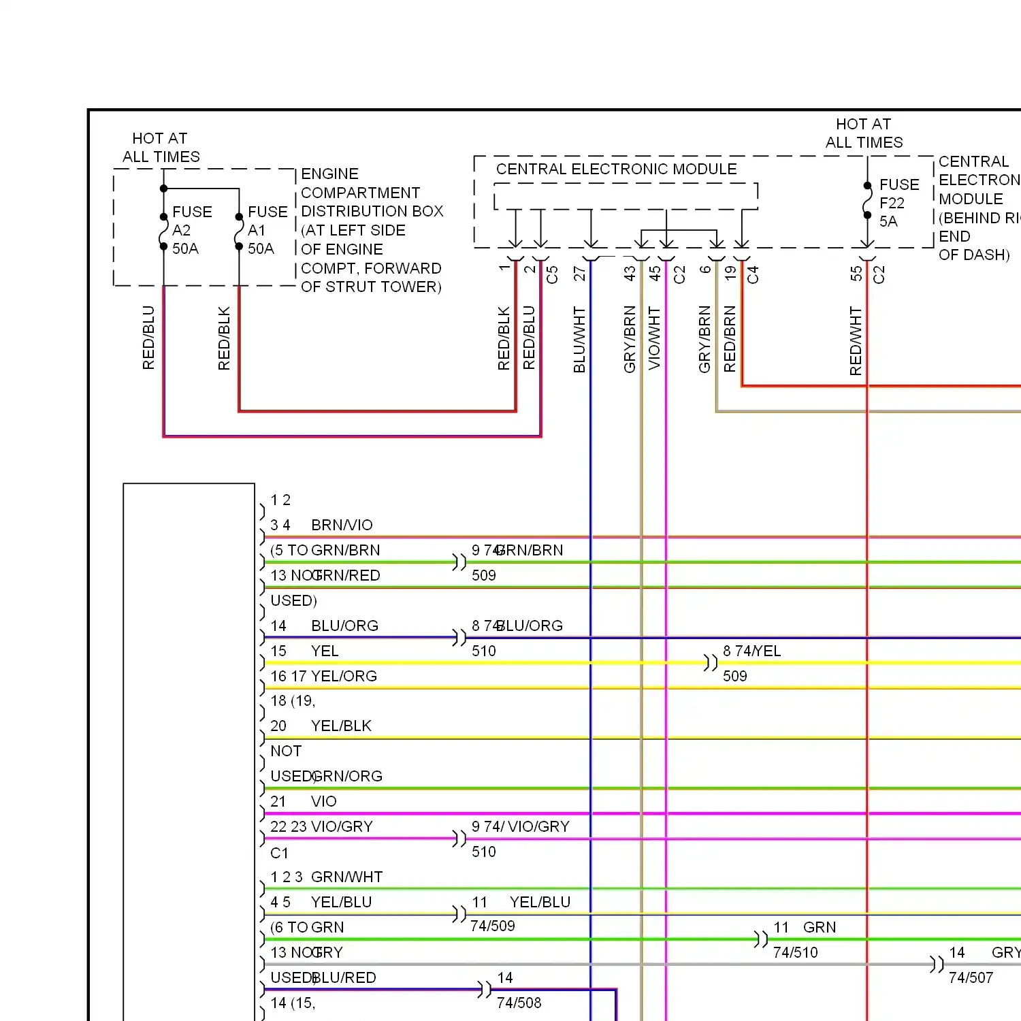Screen dimensions: 1021x1021
Task: Click the BLU/ORG label next to pin 14
Action: [344, 626]
